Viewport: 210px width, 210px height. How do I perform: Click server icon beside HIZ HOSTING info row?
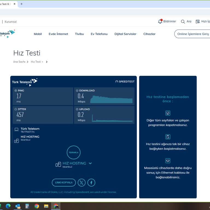[x=16, y=141]
